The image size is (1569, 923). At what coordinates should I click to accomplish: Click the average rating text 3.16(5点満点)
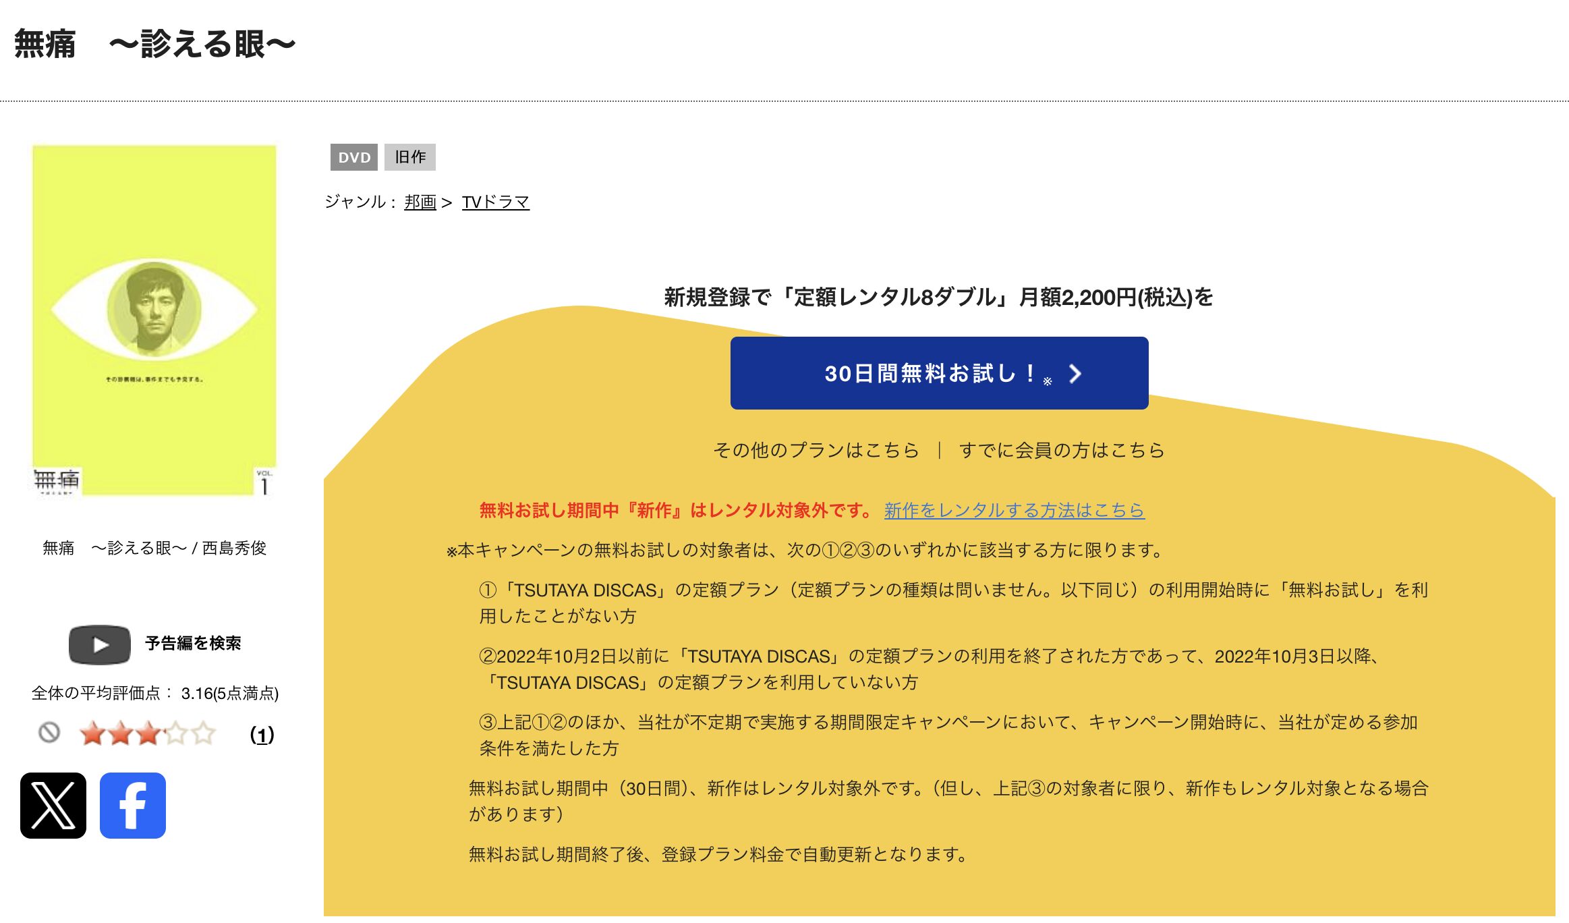pyautogui.click(x=230, y=693)
